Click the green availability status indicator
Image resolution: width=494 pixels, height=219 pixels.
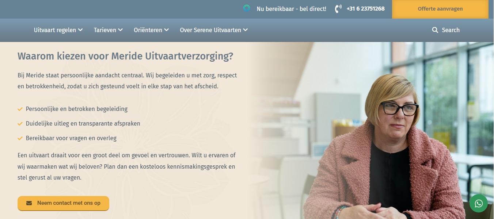247,8
